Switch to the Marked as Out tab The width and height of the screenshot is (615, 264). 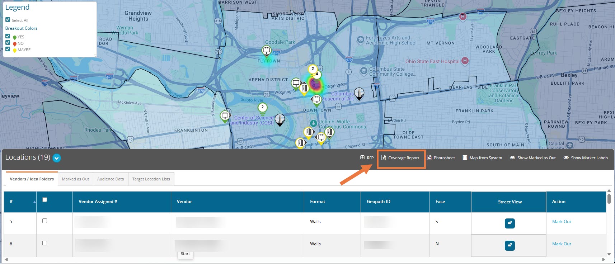(75, 179)
